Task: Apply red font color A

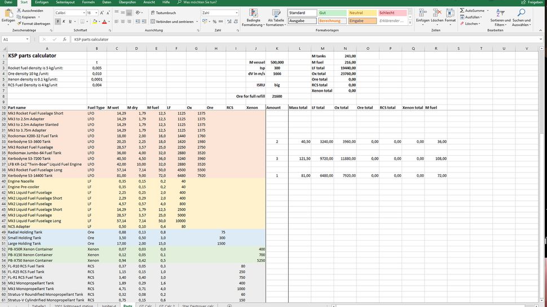Action: (104, 21)
